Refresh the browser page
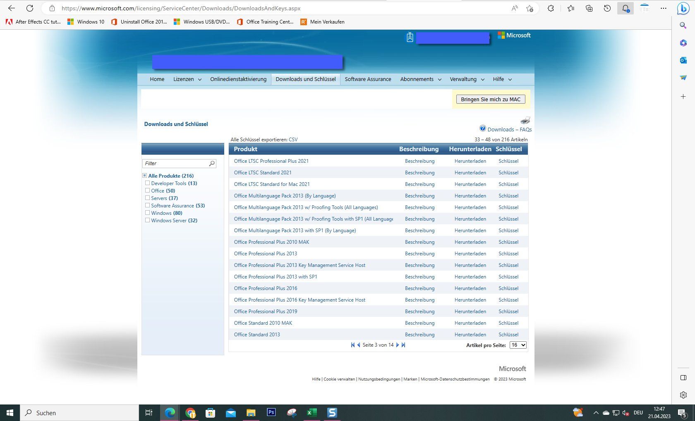 (x=30, y=8)
